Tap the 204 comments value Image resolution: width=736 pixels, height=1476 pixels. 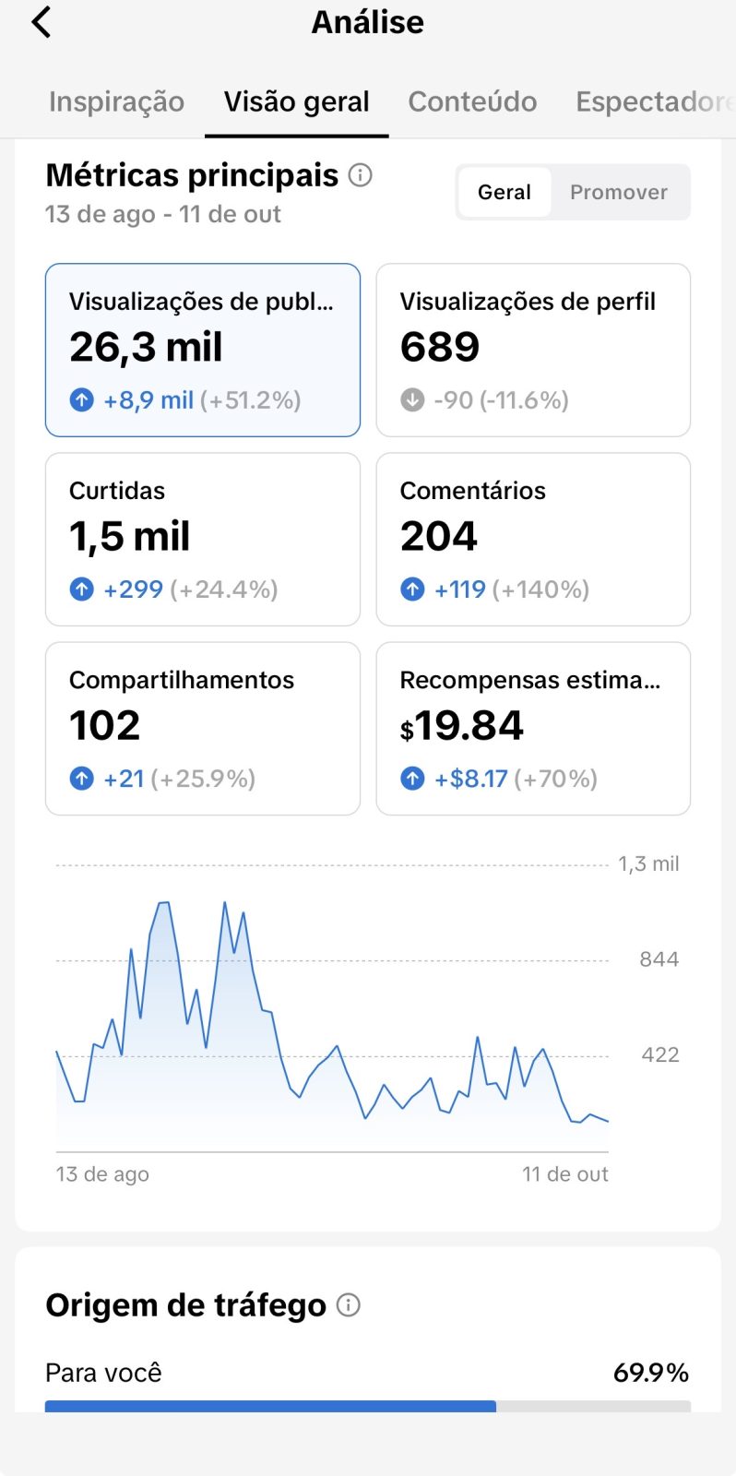point(439,536)
